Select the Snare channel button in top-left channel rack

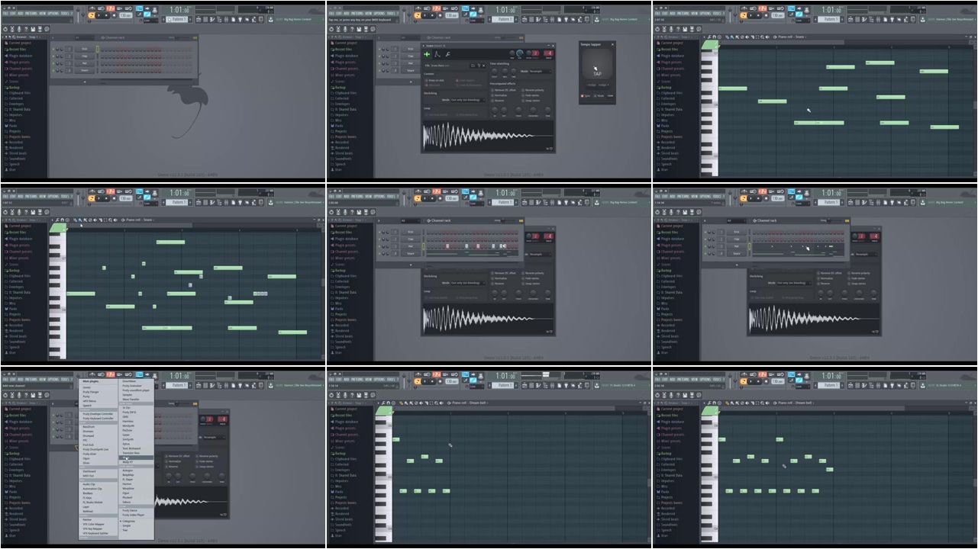(85, 70)
